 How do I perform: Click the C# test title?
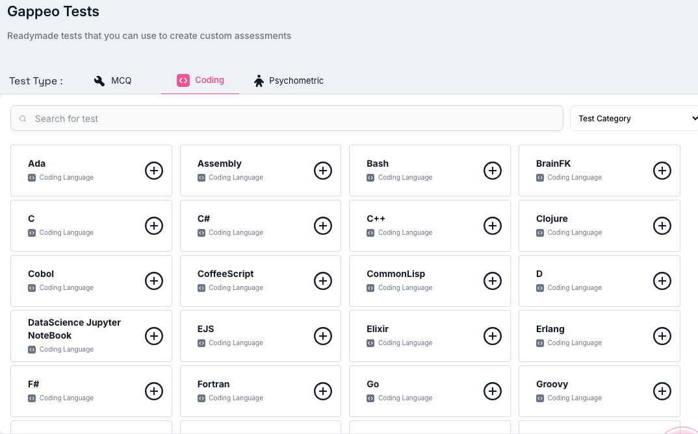click(203, 219)
